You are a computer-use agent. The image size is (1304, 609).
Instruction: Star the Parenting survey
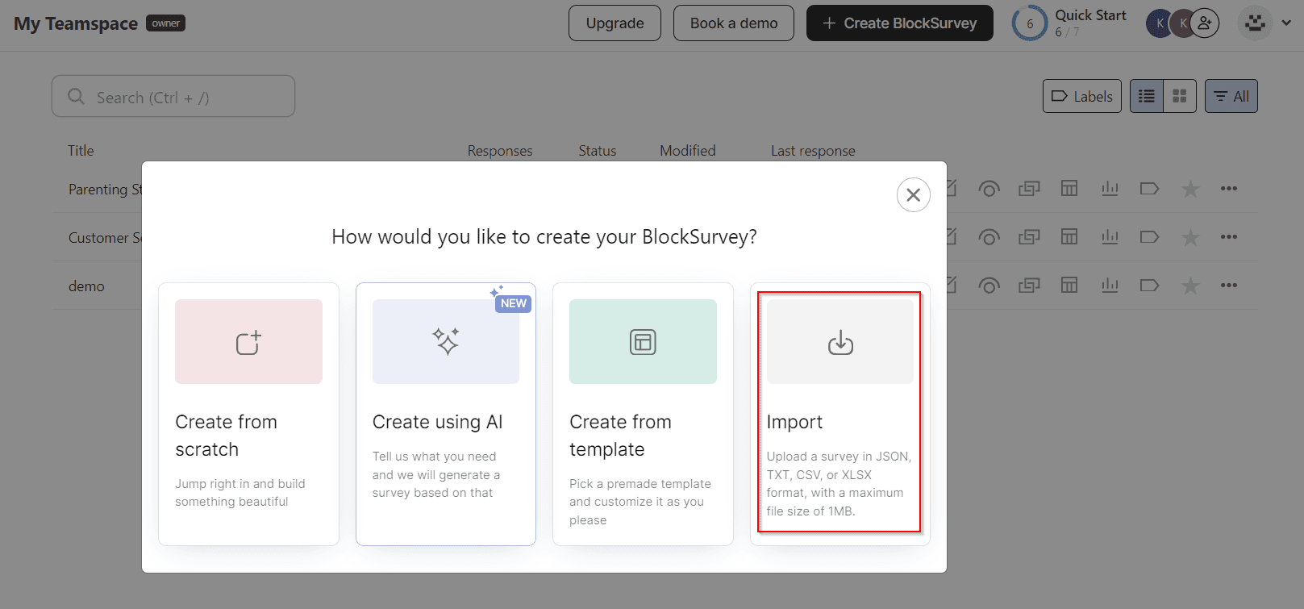pos(1190,189)
